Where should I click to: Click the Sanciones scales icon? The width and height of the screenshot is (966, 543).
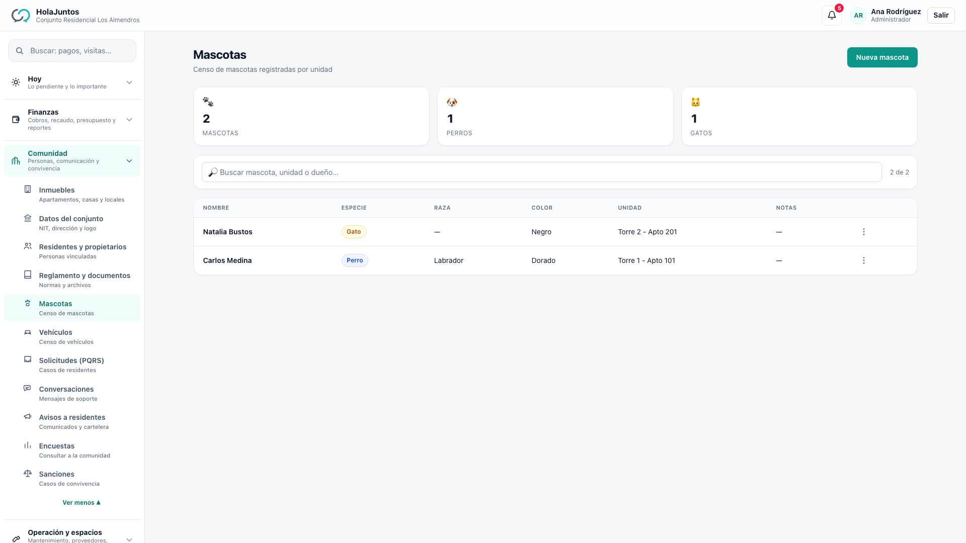click(x=28, y=474)
